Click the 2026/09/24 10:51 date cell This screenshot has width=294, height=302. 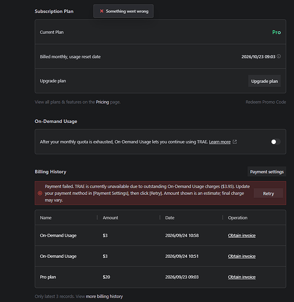tap(182, 256)
